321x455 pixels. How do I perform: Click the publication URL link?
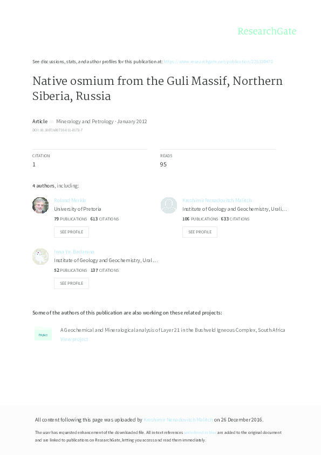(x=219, y=62)
